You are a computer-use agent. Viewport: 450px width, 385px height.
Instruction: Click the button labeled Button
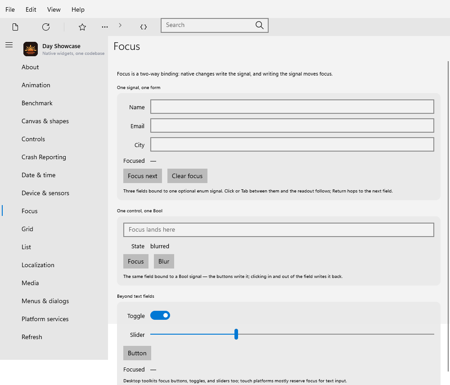[x=137, y=353]
